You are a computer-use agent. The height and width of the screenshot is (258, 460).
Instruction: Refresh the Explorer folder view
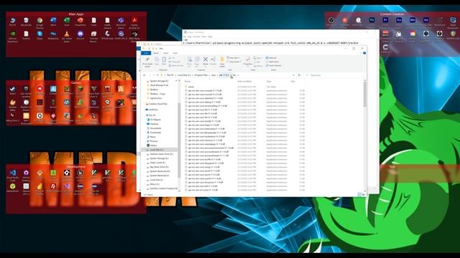tap(299, 75)
